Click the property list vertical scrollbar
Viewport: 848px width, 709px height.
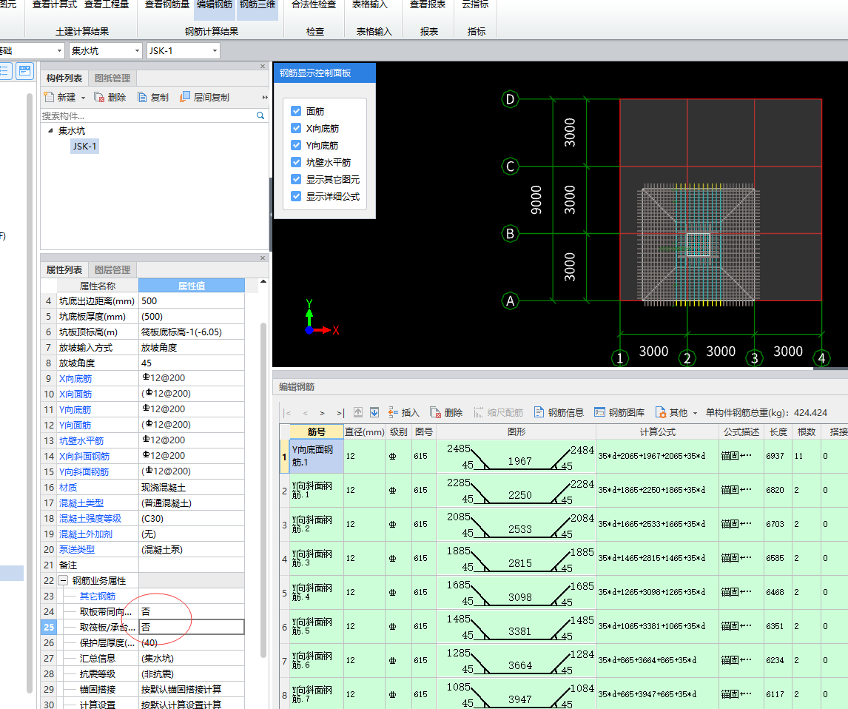(x=263, y=490)
